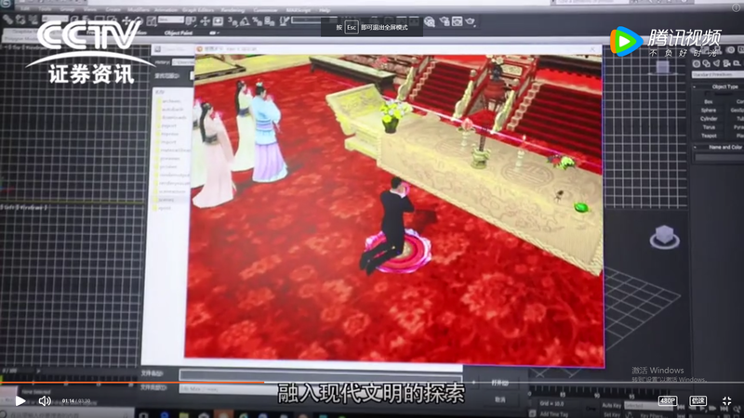This screenshot has width=744, height=418.
Task: Click the 文件名 file name field
Action: point(321,375)
